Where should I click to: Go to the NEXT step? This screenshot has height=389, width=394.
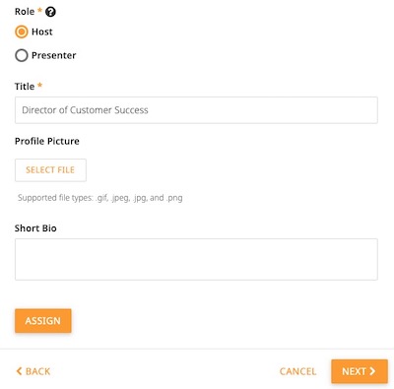click(x=360, y=371)
